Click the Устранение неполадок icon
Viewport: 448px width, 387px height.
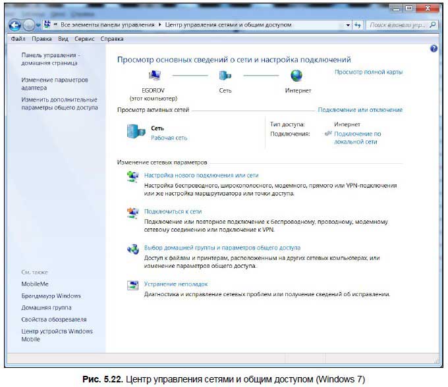[133, 285]
